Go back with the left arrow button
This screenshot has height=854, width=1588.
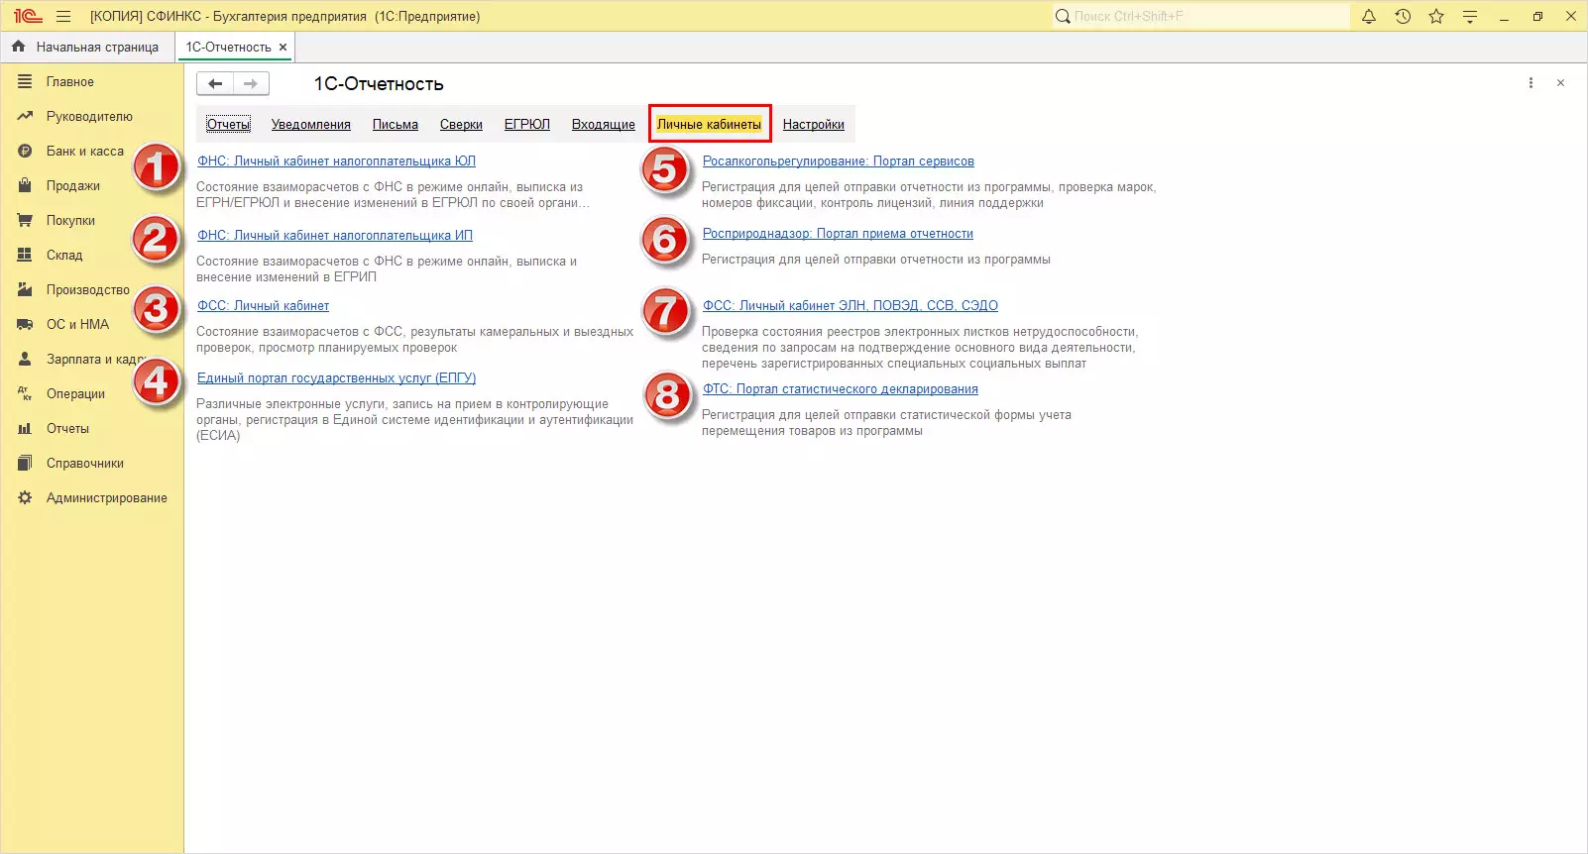215,84
